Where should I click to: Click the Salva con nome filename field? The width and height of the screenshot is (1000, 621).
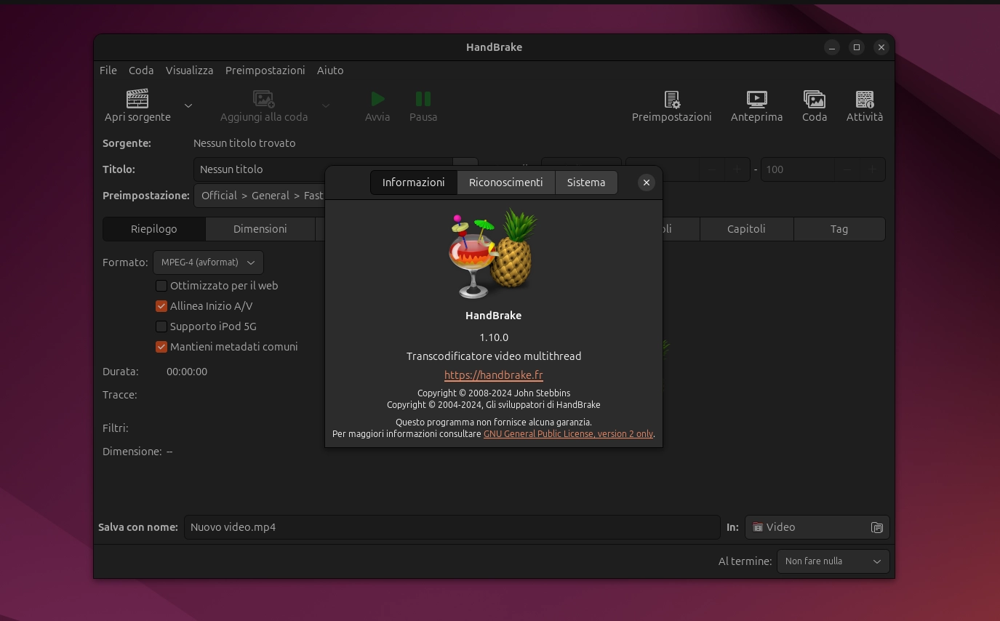click(451, 527)
